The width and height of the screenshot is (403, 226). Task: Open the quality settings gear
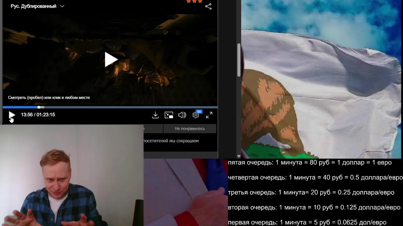196,115
